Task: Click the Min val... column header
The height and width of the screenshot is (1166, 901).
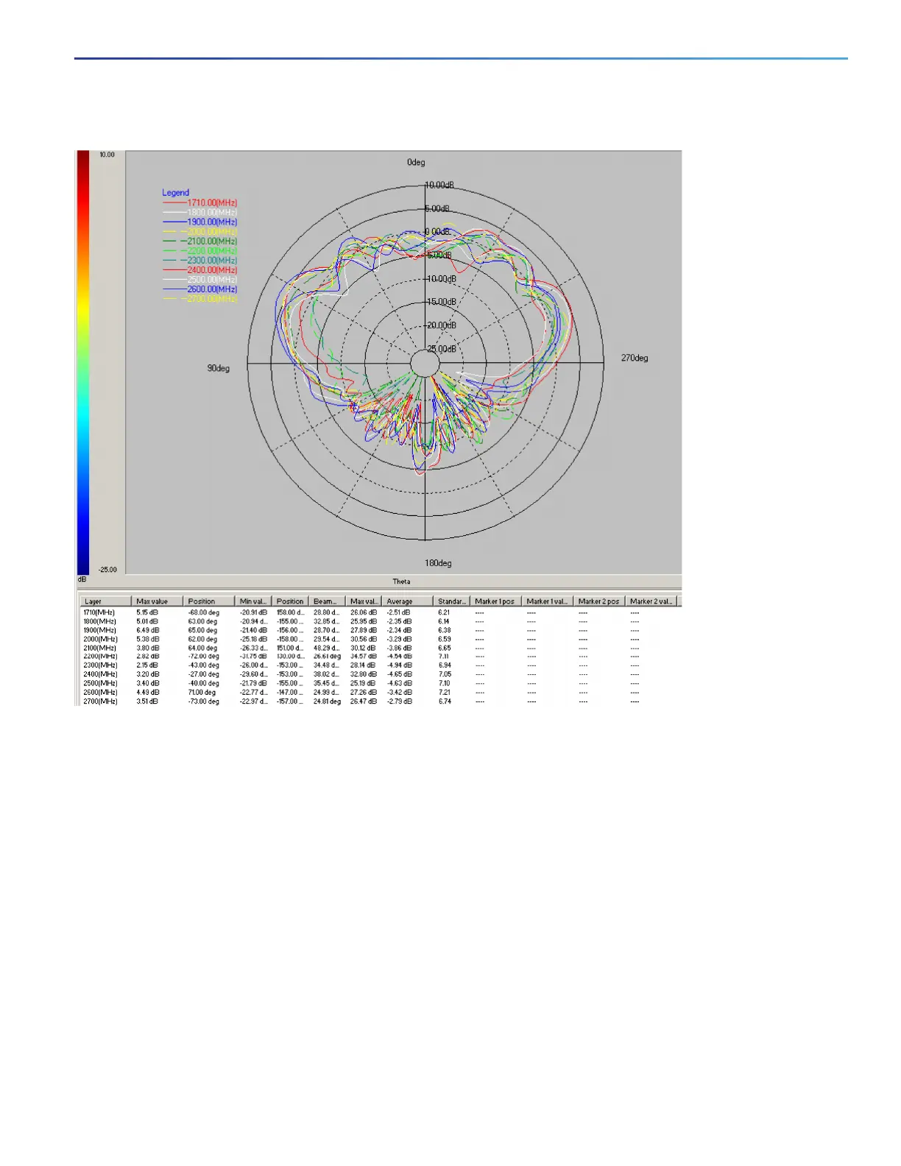Action: tap(253, 601)
